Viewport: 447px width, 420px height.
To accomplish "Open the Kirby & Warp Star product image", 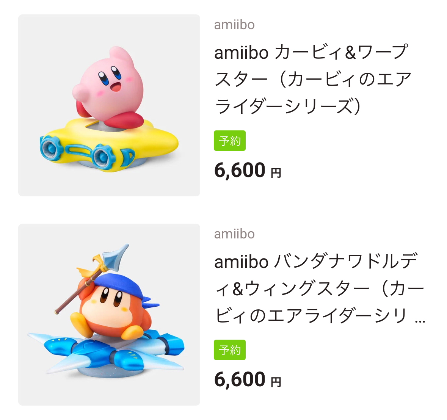I will point(109,105).
